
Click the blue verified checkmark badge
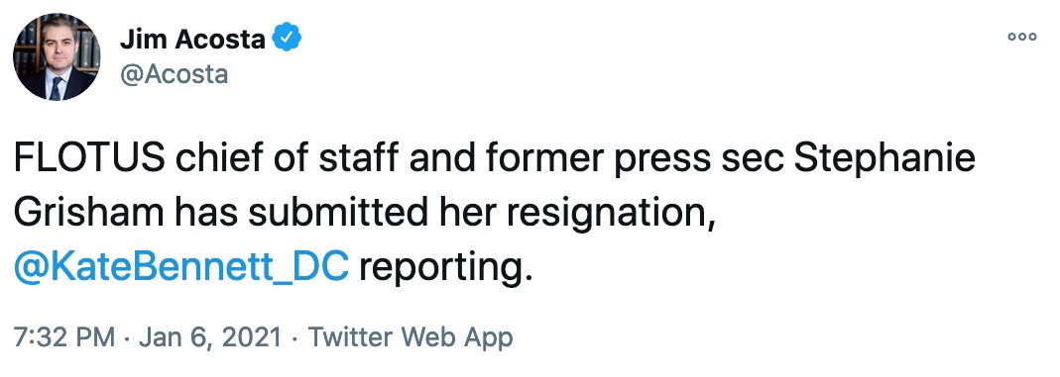pos(287,40)
